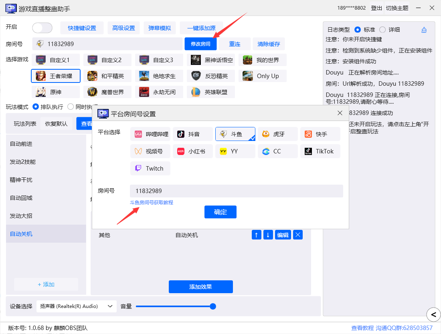
Task: Select the auto return to base item
Action: (x=21, y=198)
